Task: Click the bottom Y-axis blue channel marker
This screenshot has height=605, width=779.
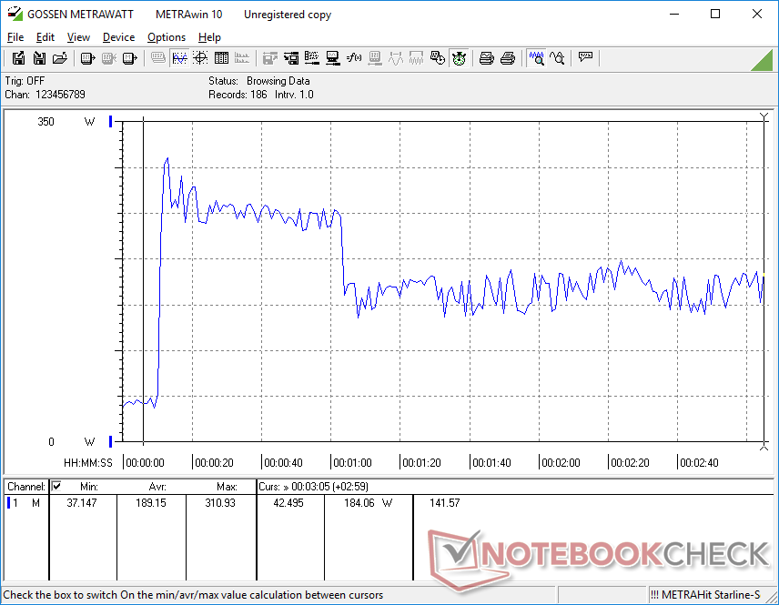Action: [x=110, y=441]
